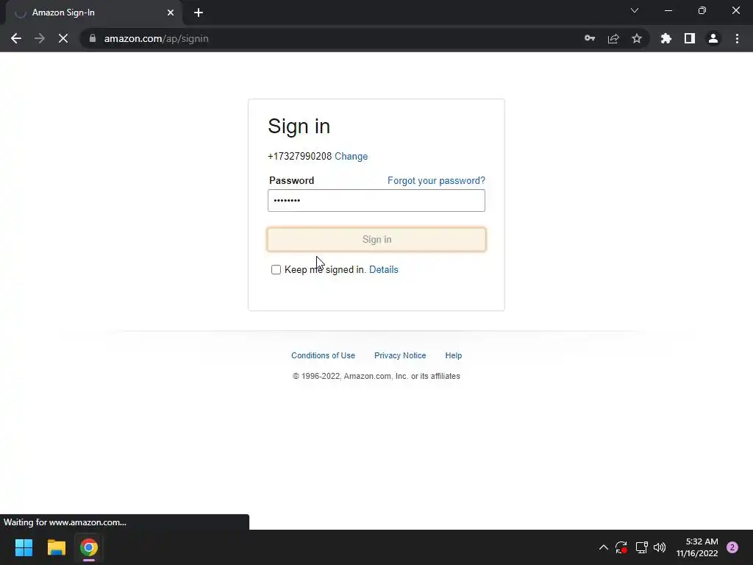Click the lock icon in address bar
This screenshot has width=753, height=565.
93,38
